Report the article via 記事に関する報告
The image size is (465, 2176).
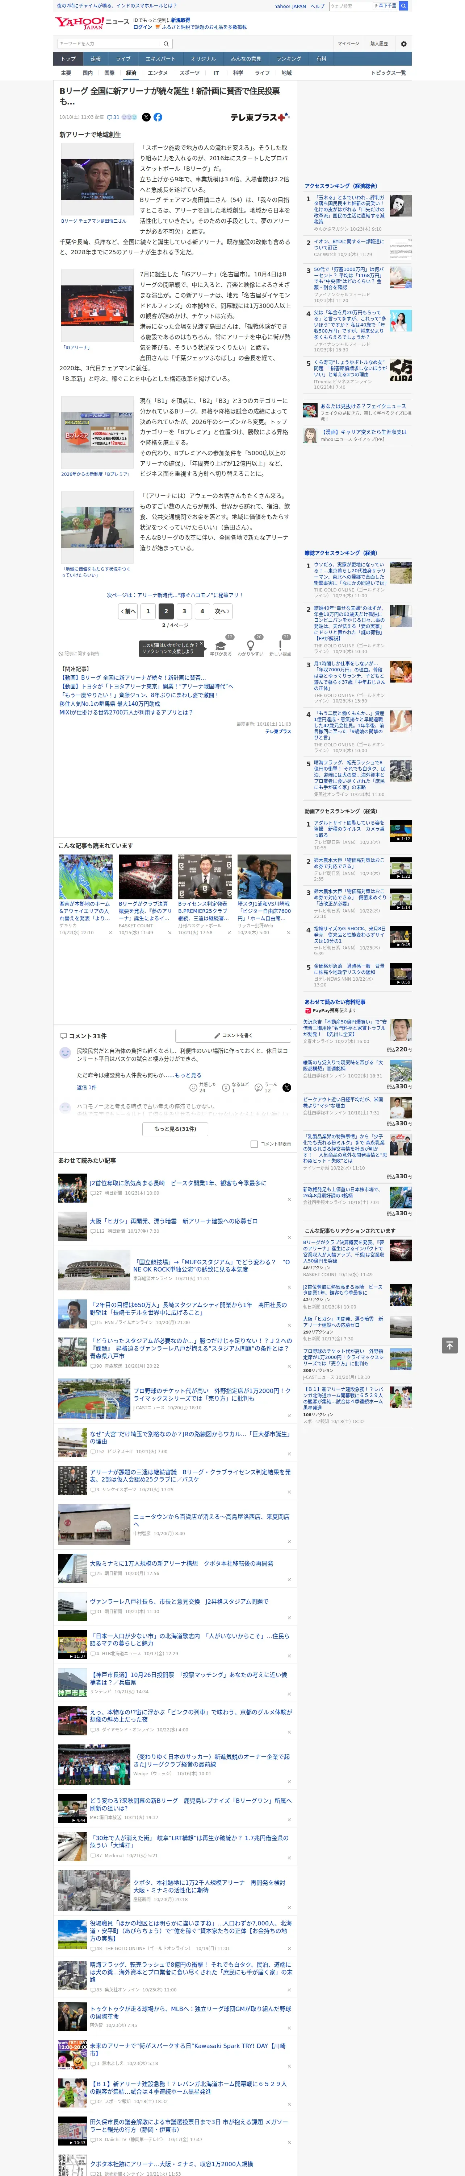79,654
